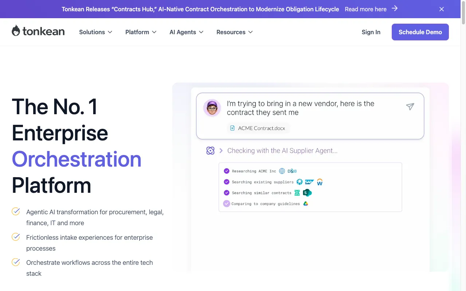Viewport: 466px width, 291px height.
Task: Click the globe icon next to Researching ACME Inc
Action: pyautogui.click(x=282, y=171)
